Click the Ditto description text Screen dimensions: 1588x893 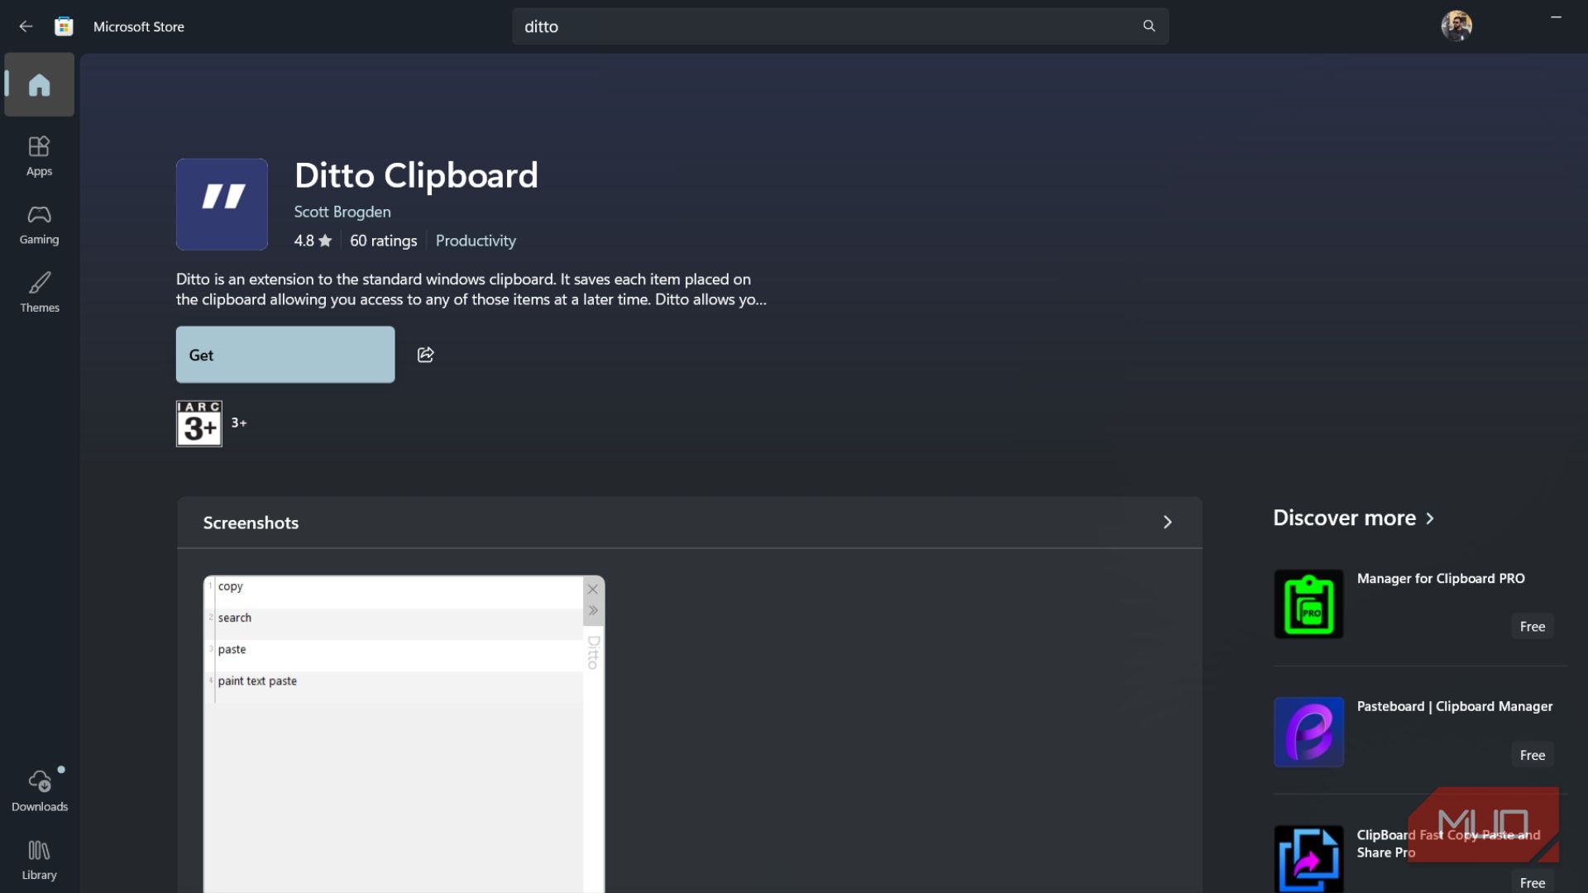pos(471,289)
